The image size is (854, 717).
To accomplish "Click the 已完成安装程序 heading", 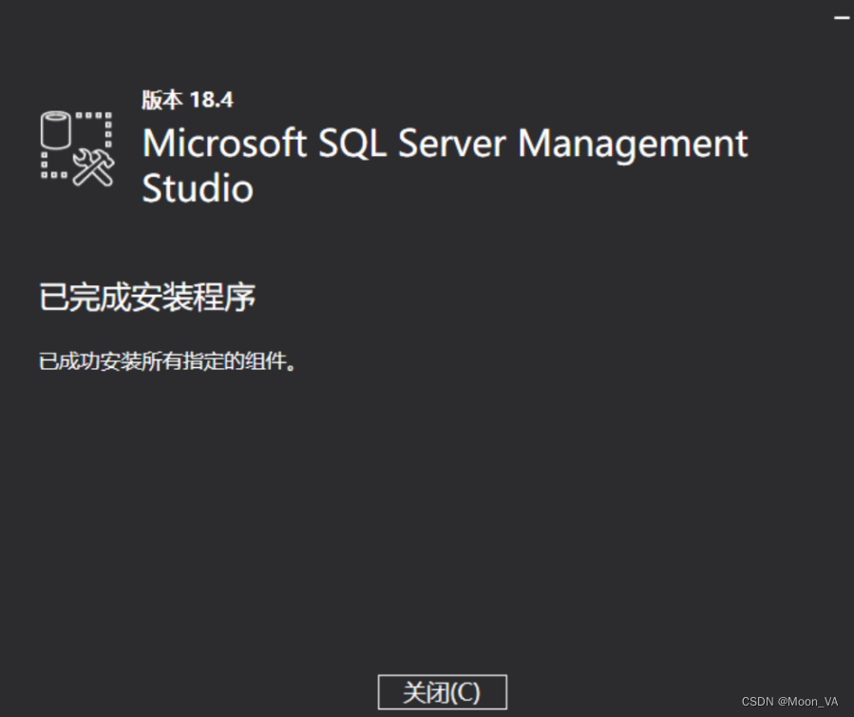I will (x=147, y=297).
